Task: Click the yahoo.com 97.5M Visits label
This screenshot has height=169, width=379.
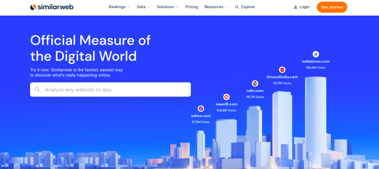Action: click(201, 122)
